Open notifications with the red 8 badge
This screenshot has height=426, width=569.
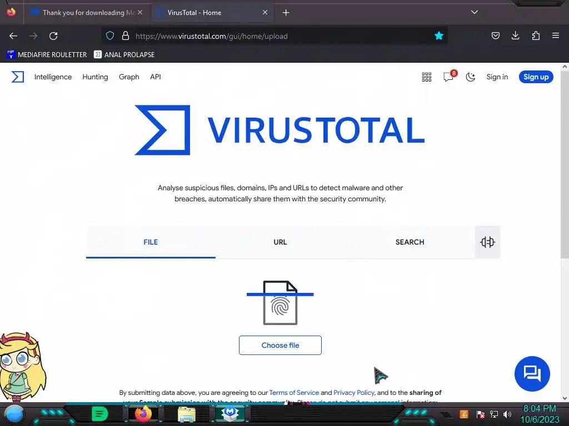[449, 77]
